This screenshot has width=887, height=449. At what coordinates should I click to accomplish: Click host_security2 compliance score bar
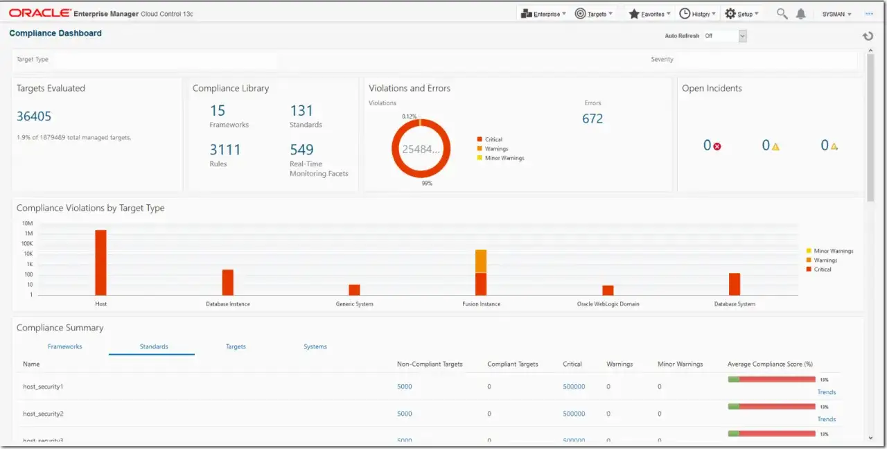[771, 406]
